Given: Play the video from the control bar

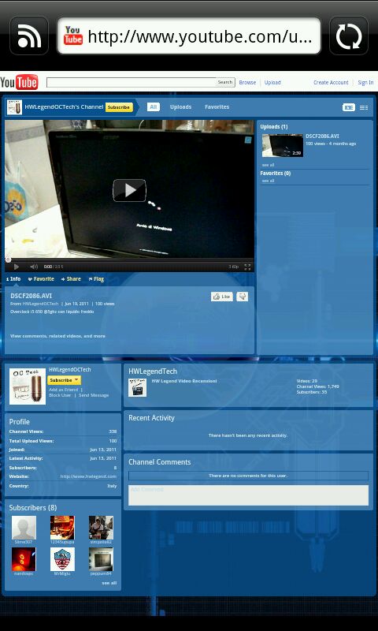Looking at the screenshot, I should (x=17, y=267).
